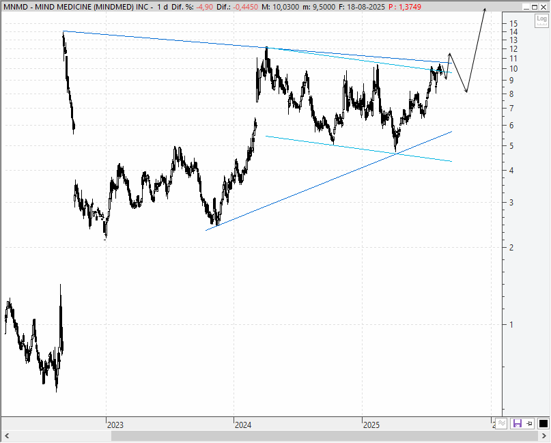This screenshot has height=443, width=551.
Task: Click the 2025 label on time axis
Action: [x=371, y=425]
